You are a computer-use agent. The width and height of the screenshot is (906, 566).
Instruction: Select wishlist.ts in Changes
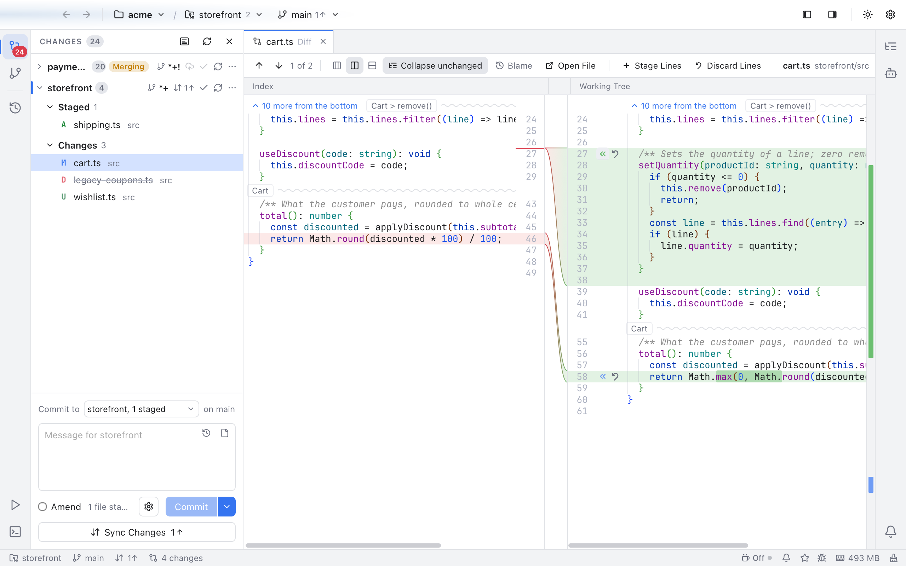137,197
